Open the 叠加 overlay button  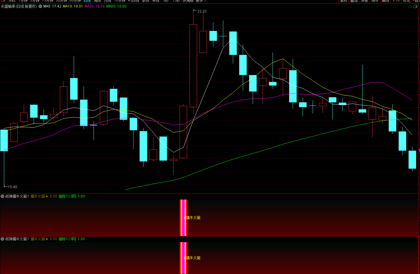(354, 1)
